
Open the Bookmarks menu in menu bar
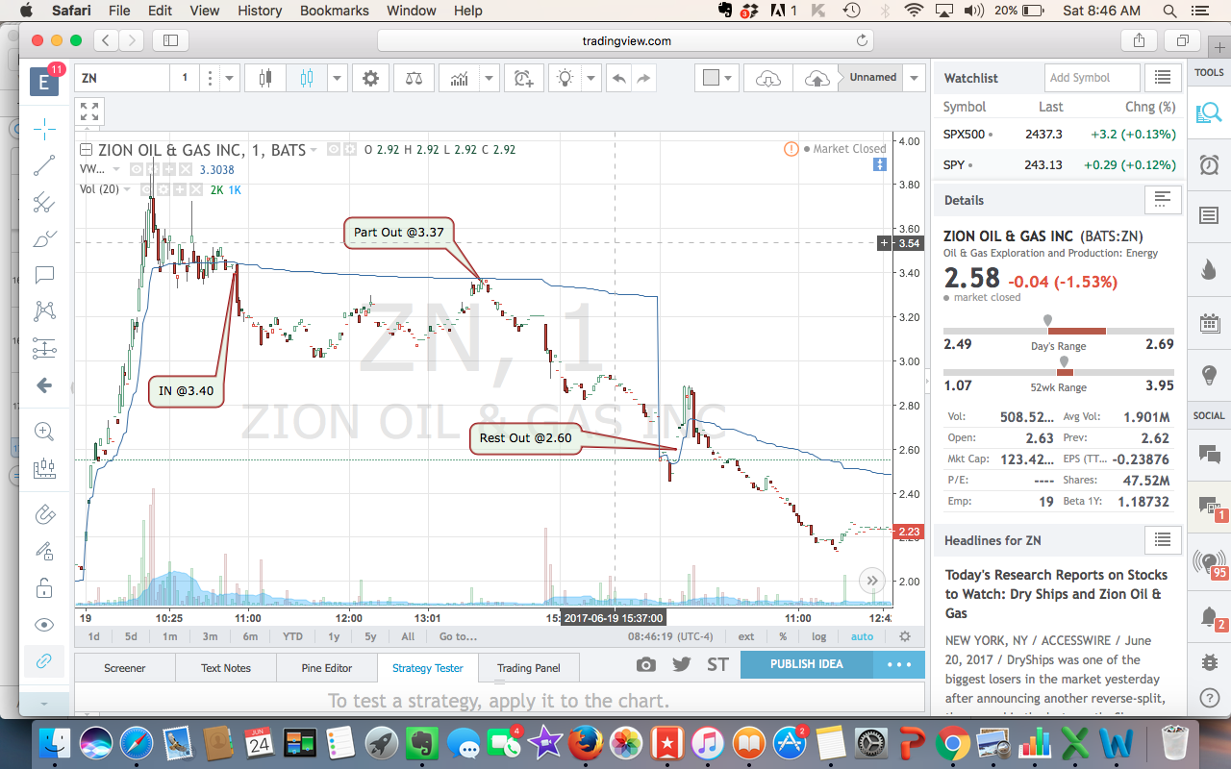[x=335, y=11]
